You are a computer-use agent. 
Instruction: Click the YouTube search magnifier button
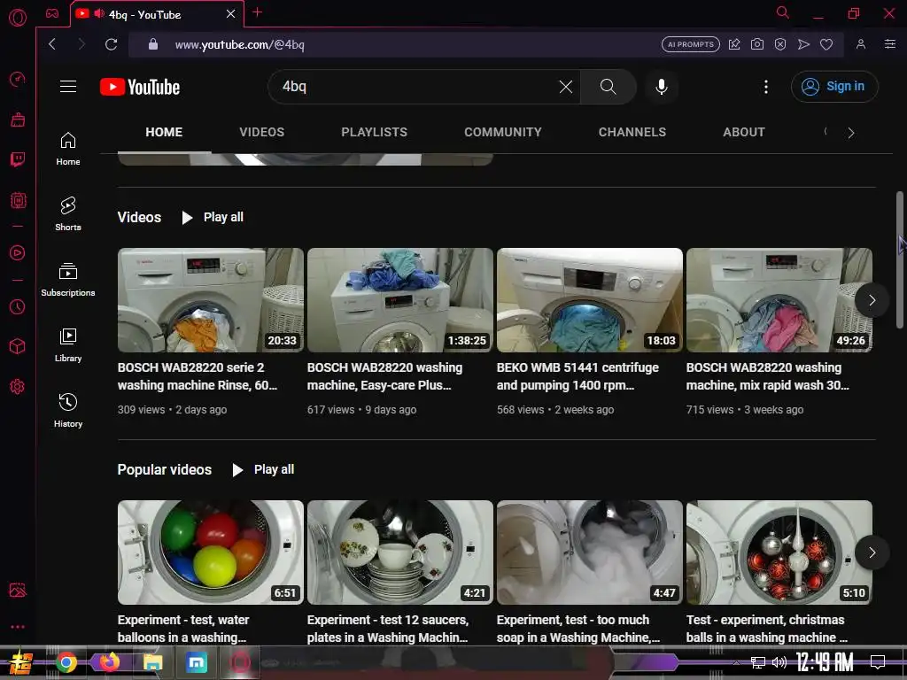608,87
